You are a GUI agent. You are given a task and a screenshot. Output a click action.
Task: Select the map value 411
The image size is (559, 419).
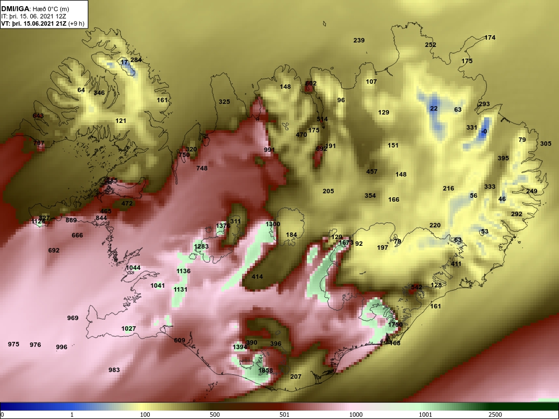(456, 264)
